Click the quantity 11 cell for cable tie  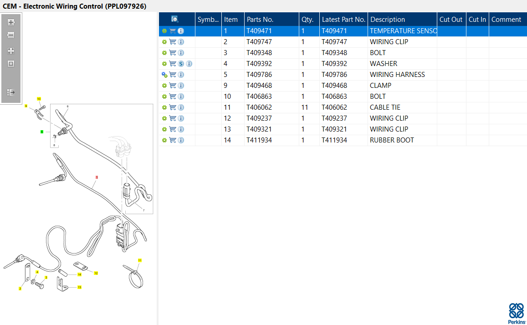309,107
